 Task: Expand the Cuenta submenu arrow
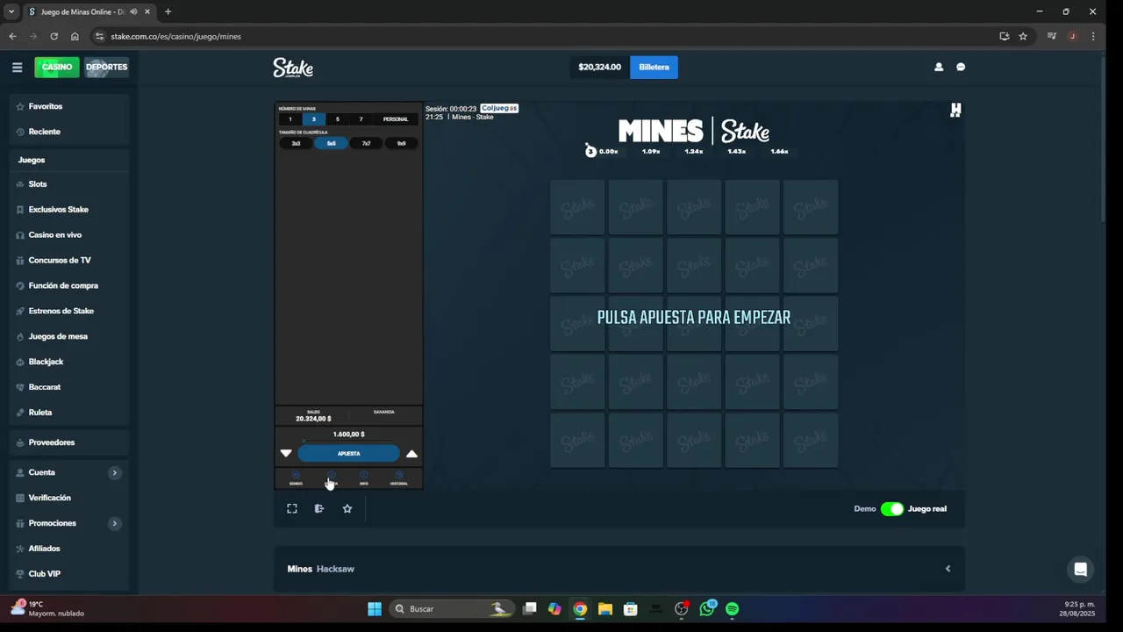click(x=114, y=472)
